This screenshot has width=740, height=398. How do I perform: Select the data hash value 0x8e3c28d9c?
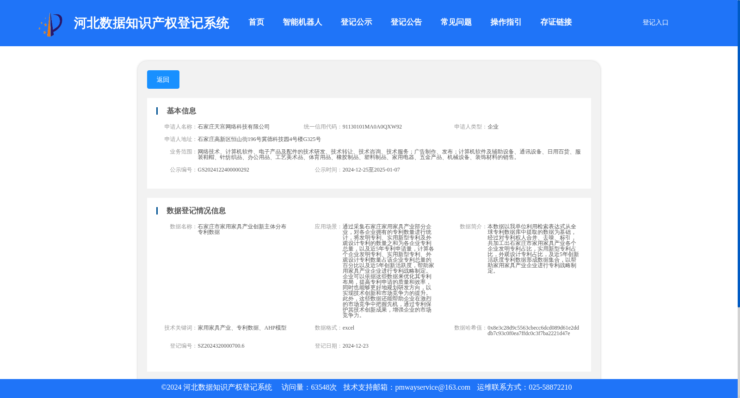click(x=533, y=331)
